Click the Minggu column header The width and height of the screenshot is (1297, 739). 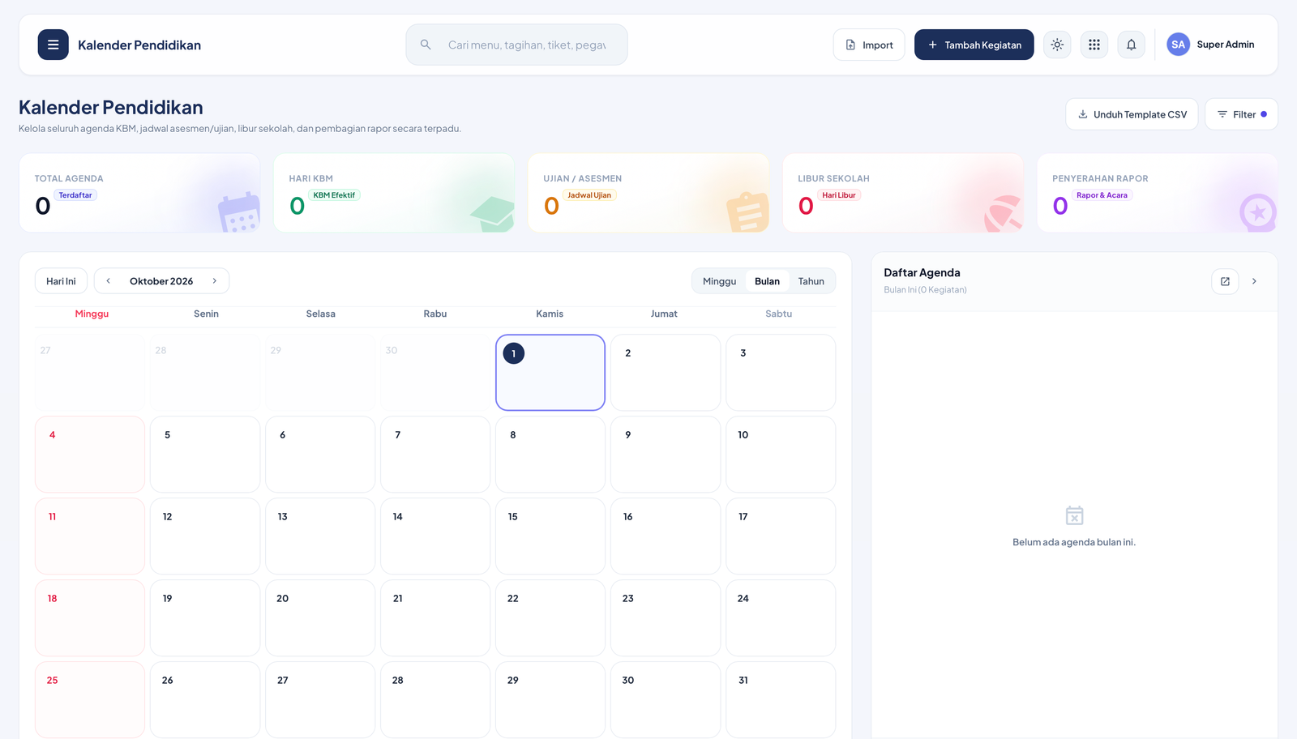(x=92, y=314)
